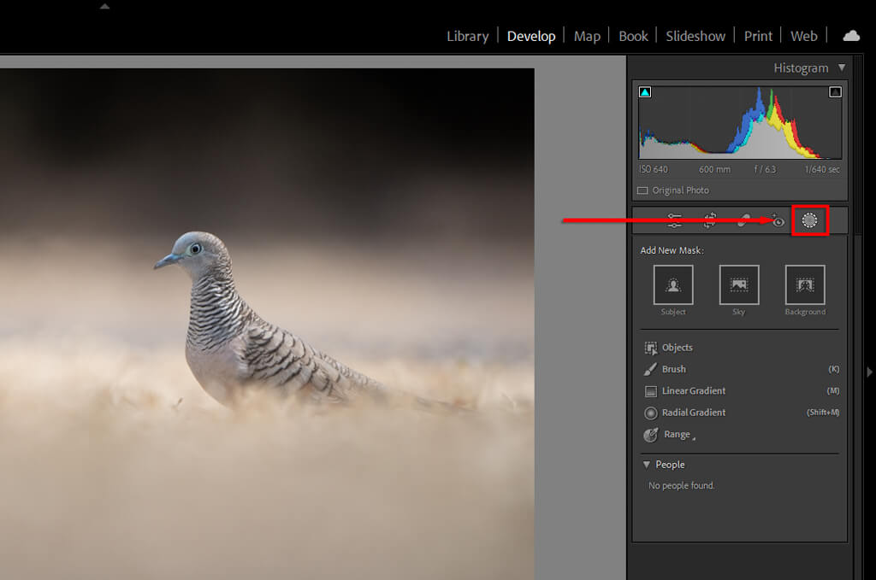
Task: Select the Red Eye correction tool
Action: 777,220
